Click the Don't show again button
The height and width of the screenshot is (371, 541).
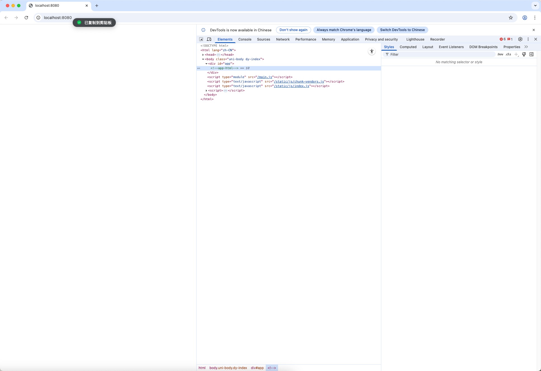(x=293, y=30)
